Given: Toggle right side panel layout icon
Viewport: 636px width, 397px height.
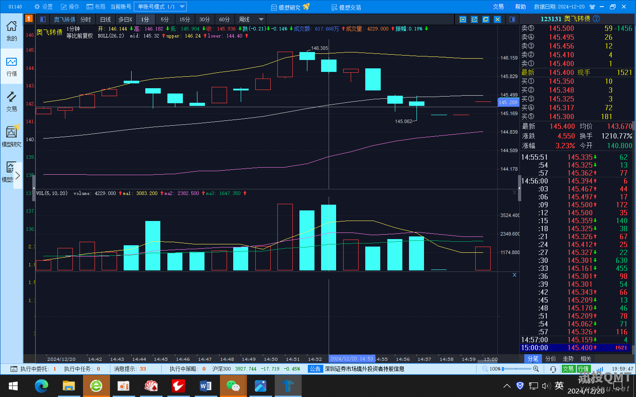Looking at the screenshot, I should [512, 19].
